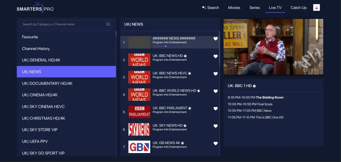Click the category or channel search field

coord(63,24)
